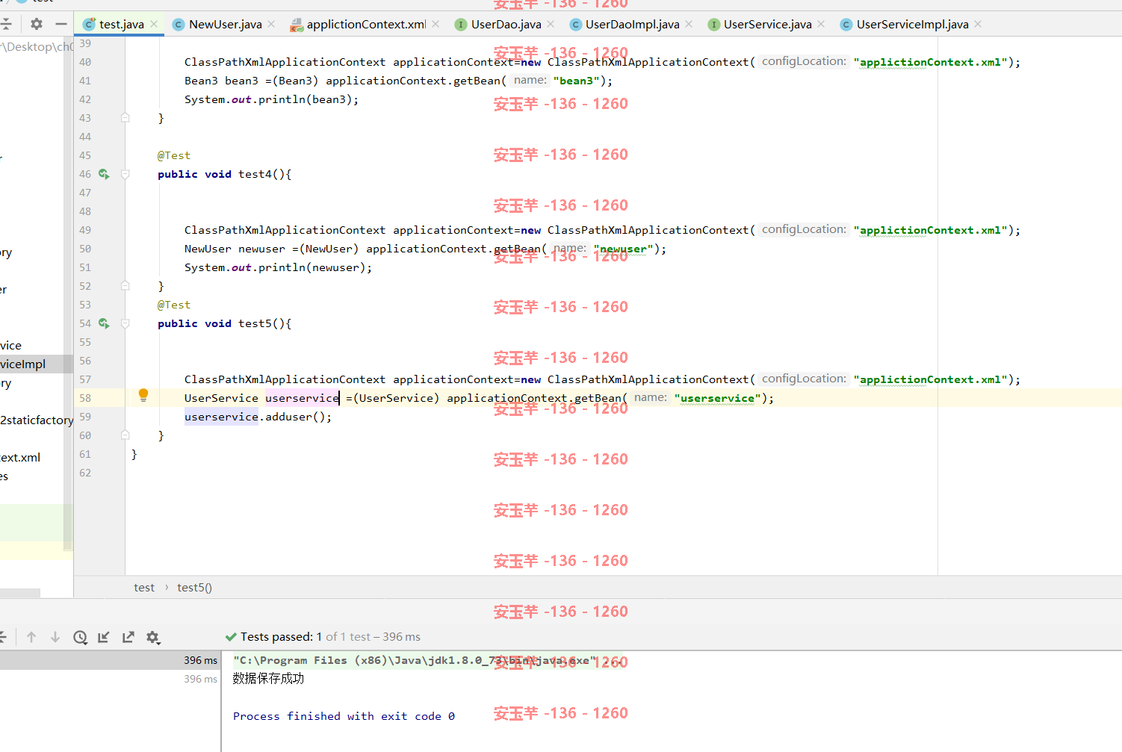Open the UserServiceImpl.java tab
Image resolution: width=1122 pixels, height=752 pixels.
(x=913, y=24)
